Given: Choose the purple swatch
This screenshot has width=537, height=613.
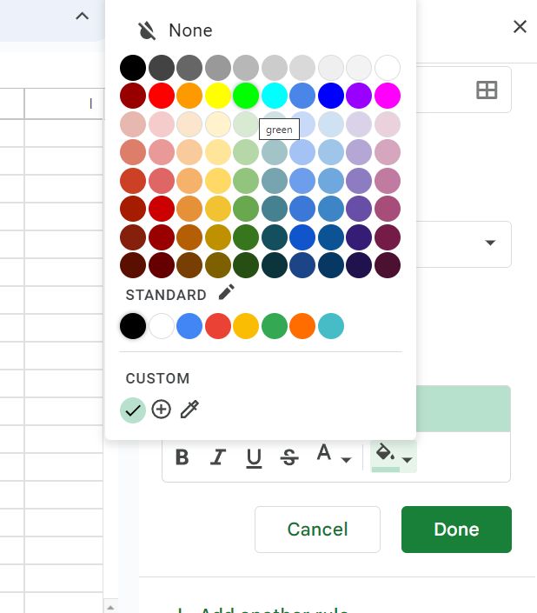Looking at the screenshot, I should pyautogui.click(x=359, y=96).
